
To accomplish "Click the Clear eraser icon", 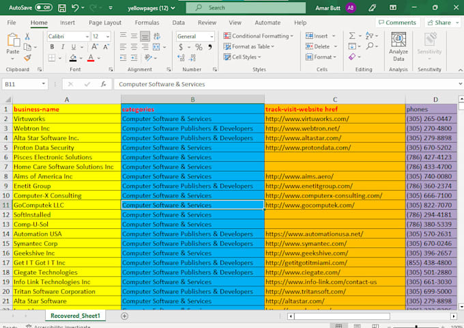I will pos(352,57).
